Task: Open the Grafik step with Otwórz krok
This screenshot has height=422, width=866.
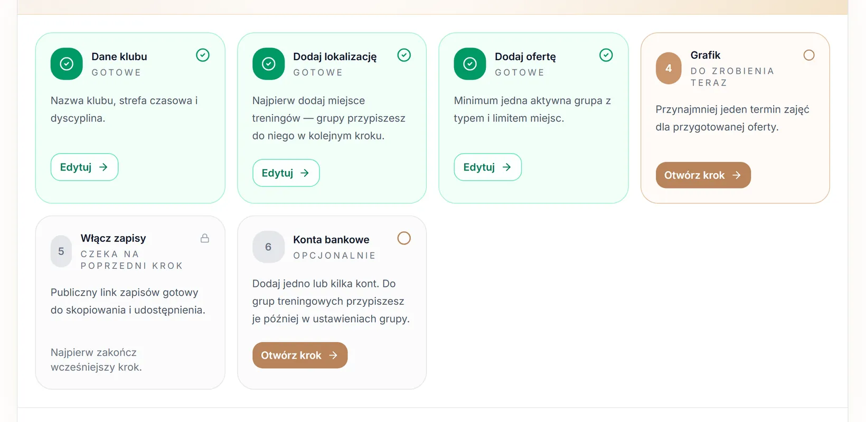Action: click(703, 175)
